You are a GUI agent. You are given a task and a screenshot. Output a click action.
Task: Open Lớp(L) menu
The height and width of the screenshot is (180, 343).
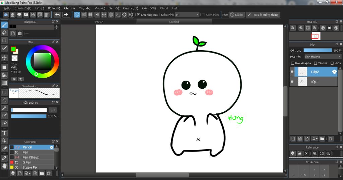tap(40, 8)
